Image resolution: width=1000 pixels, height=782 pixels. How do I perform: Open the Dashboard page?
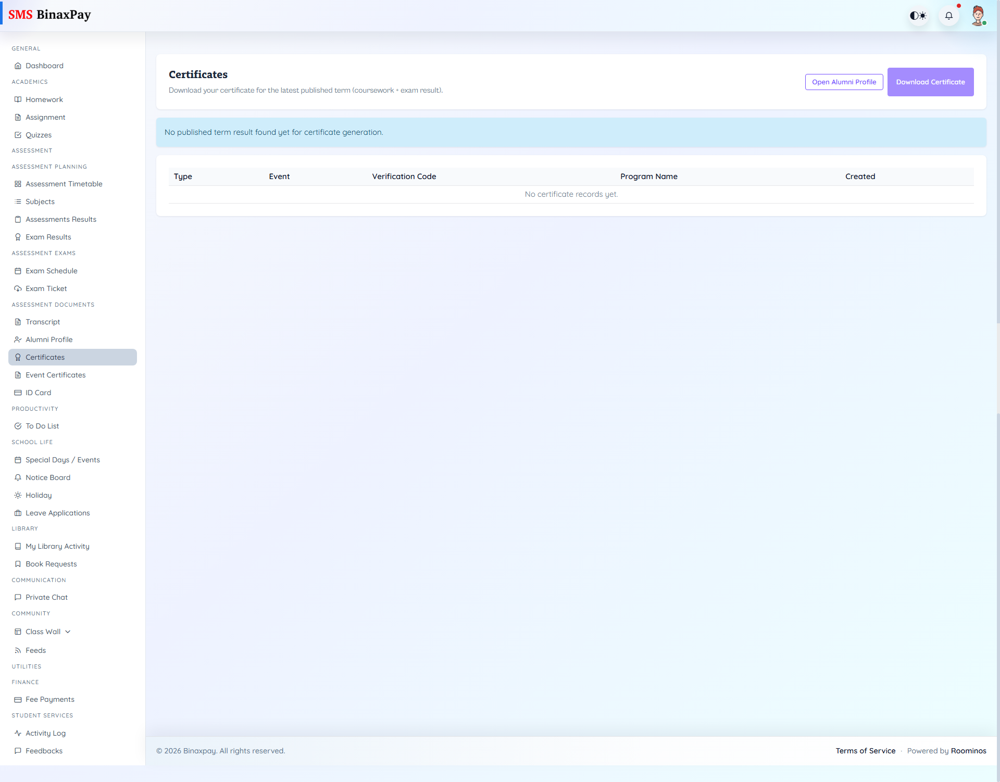(44, 65)
